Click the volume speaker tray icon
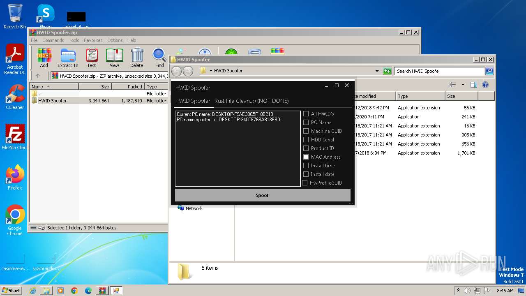 [467, 291]
